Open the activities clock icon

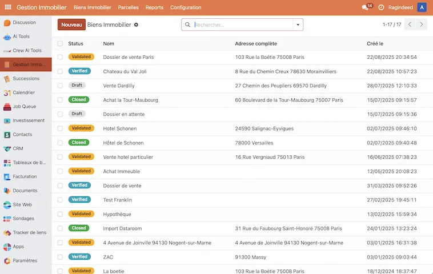point(381,7)
